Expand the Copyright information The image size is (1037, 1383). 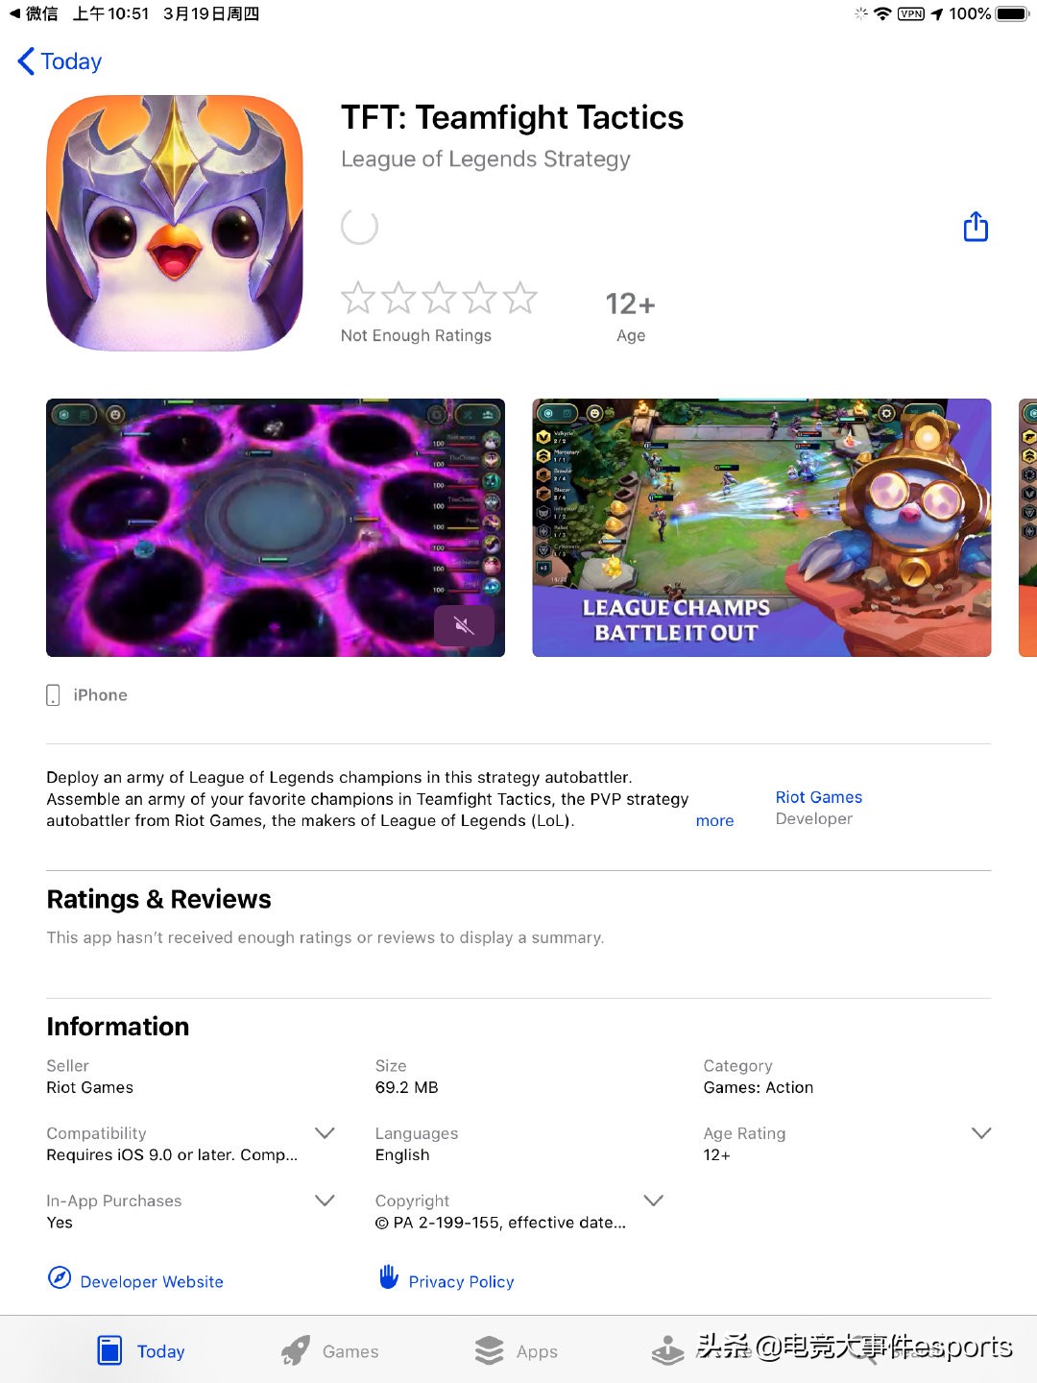pos(654,1201)
